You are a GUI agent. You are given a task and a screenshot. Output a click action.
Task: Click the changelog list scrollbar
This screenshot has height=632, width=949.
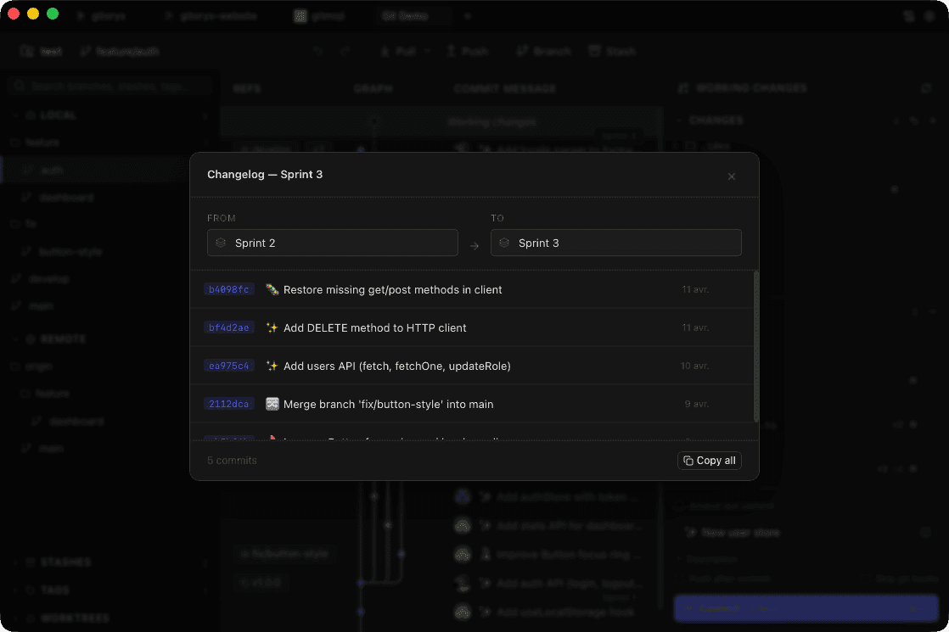756,348
